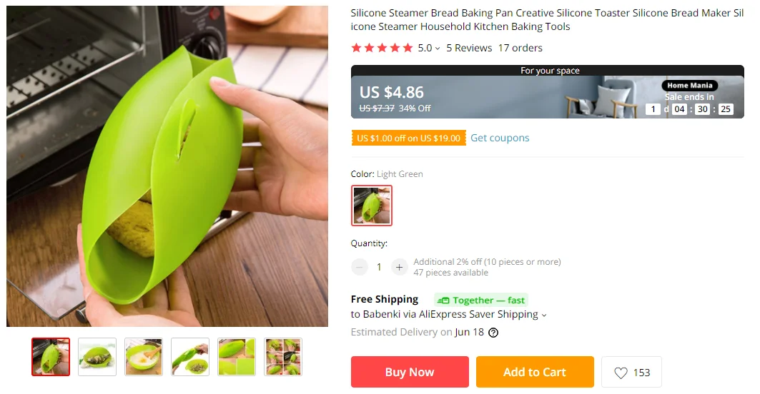Click the Buy Now button
The width and height of the screenshot is (760, 394).
[410, 372]
